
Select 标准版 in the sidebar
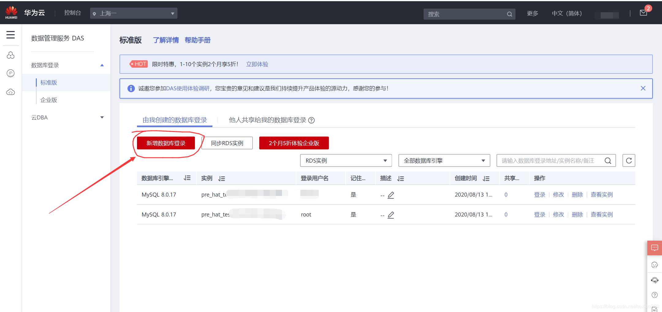(x=49, y=83)
